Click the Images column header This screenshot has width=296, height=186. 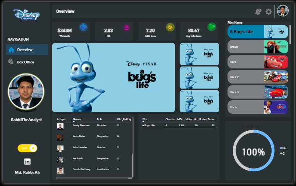[x=61, y=119]
